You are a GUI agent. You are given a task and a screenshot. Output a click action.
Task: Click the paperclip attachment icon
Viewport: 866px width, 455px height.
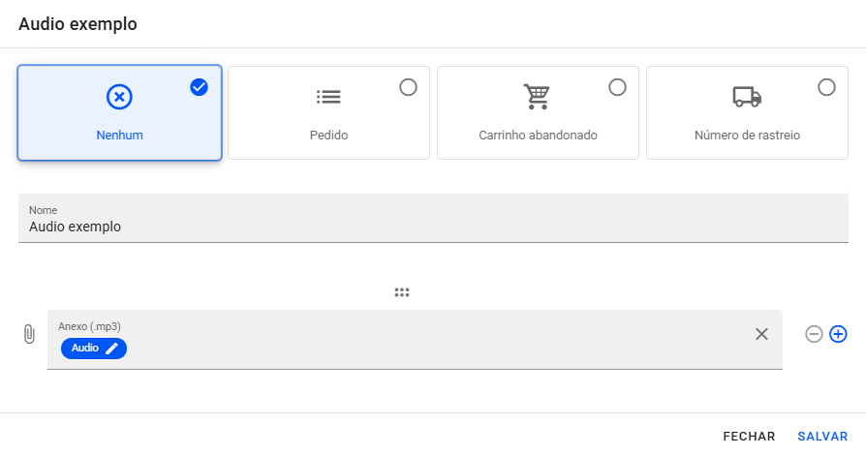(29, 334)
